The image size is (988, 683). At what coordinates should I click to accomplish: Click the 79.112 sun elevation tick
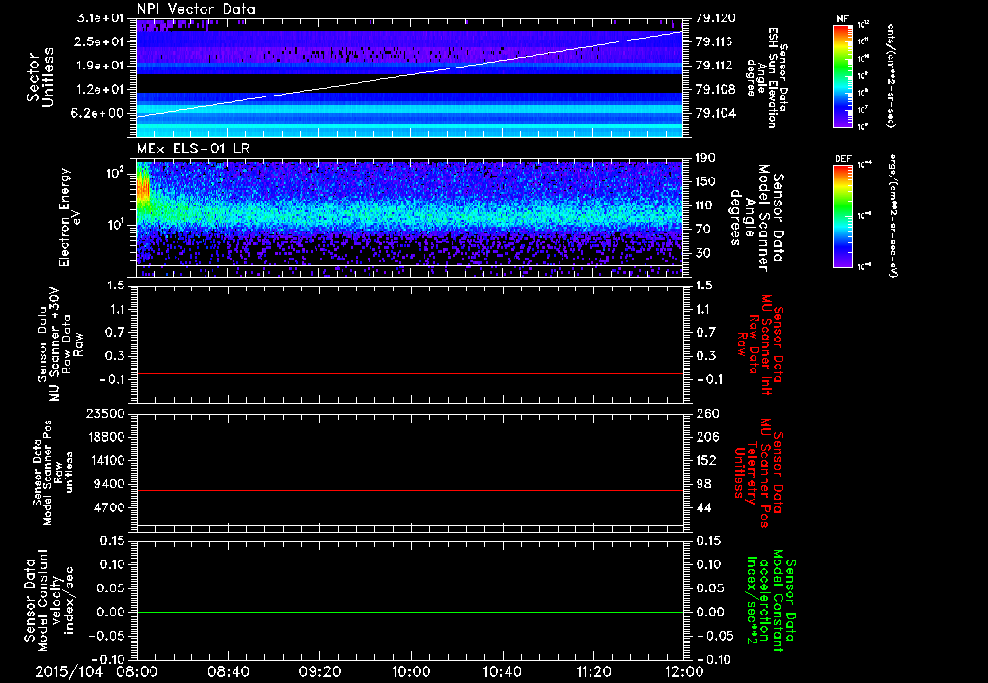point(715,66)
